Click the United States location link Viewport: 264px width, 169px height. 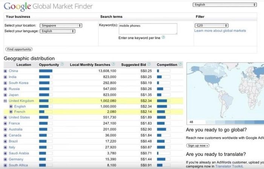click(19, 117)
